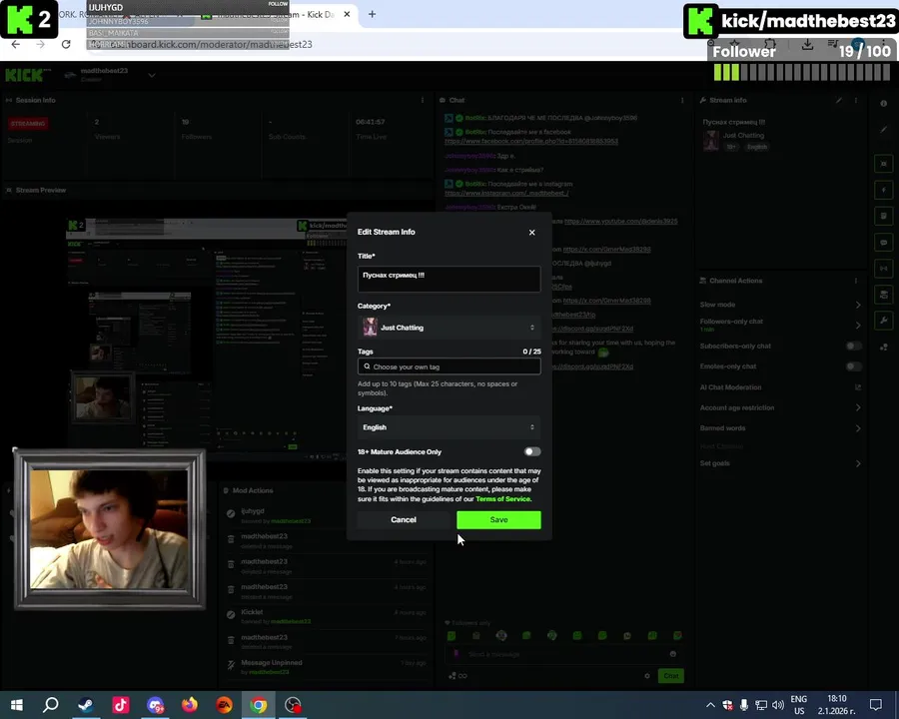Open TikTok from the taskbar
This screenshot has height=719, width=899.
click(x=121, y=705)
